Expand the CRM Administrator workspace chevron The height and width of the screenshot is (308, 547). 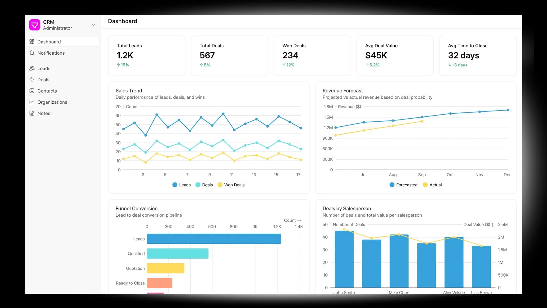[x=94, y=25]
